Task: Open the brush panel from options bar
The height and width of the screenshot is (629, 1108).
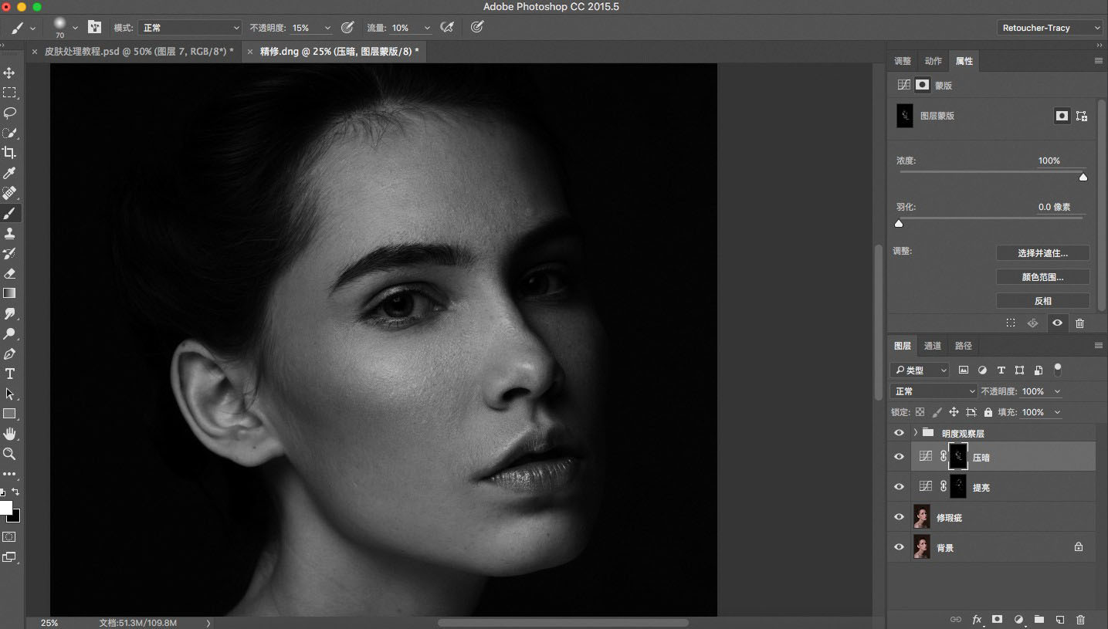Action: pos(95,27)
